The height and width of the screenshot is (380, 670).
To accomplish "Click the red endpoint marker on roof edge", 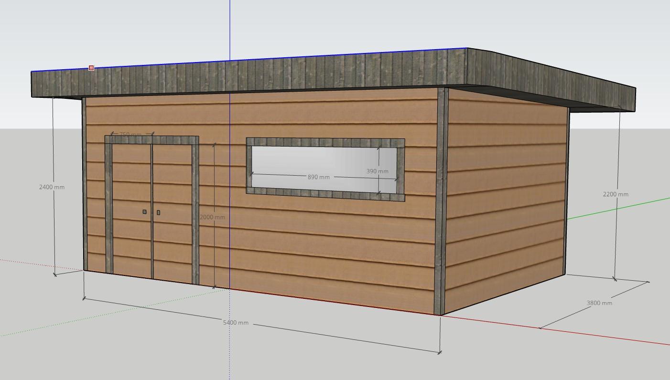I will pos(91,68).
